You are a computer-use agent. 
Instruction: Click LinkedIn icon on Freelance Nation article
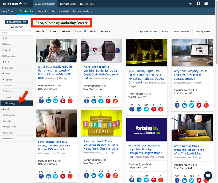click(x=184, y=180)
